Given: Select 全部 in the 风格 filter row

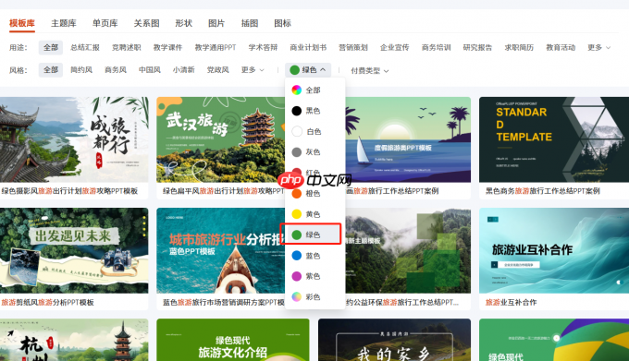Looking at the screenshot, I should point(51,70).
